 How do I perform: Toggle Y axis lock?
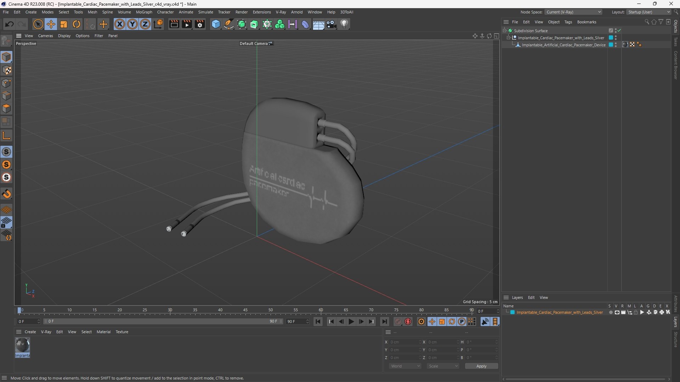pos(132,24)
